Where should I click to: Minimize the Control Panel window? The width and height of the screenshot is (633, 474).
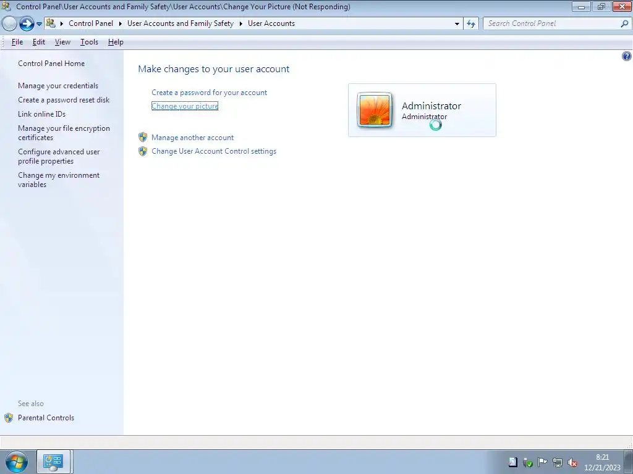(x=581, y=6)
